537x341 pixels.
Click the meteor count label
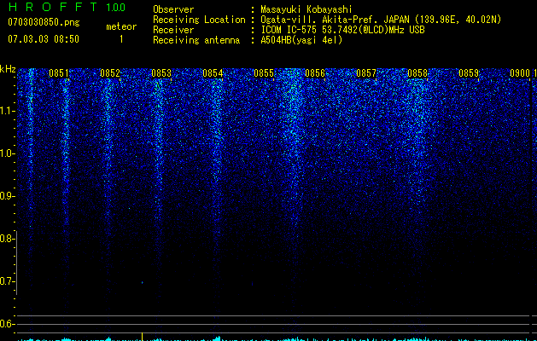coord(121,26)
